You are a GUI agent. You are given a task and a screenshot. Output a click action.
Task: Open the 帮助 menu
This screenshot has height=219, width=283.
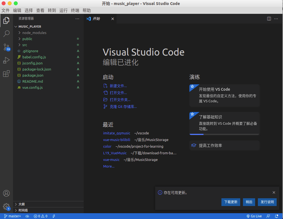tap(87, 11)
